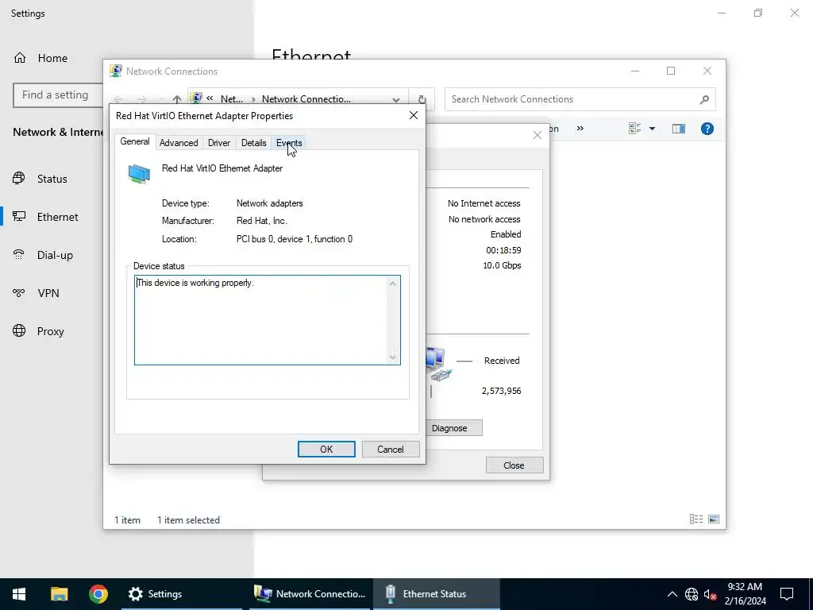Viewport: 813px width, 610px height.
Task: Switch to the Events tab
Action: pos(289,143)
